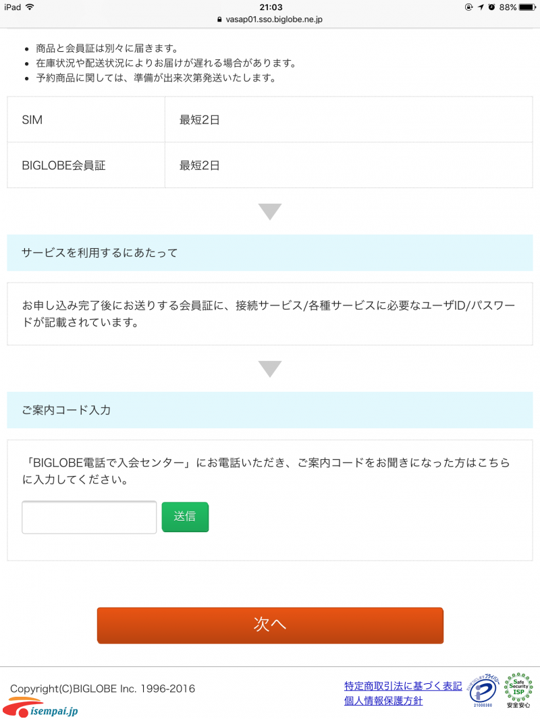
Task: Tap the Wi-Fi status icon
Action: [30, 7]
